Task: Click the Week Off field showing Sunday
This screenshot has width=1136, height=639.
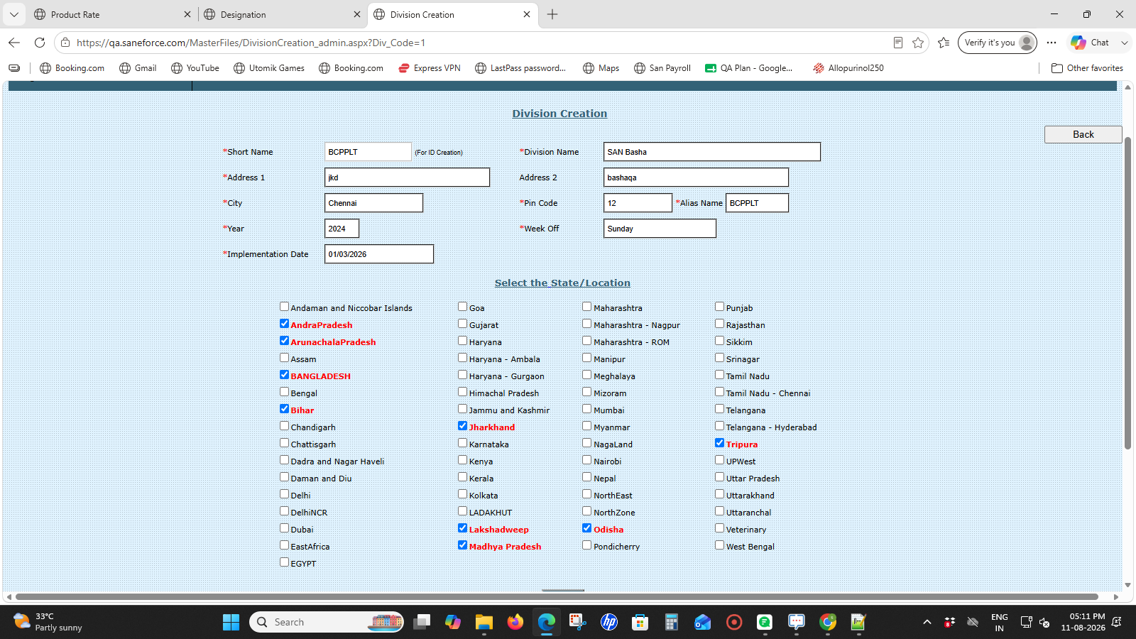Action: [660, 229]
